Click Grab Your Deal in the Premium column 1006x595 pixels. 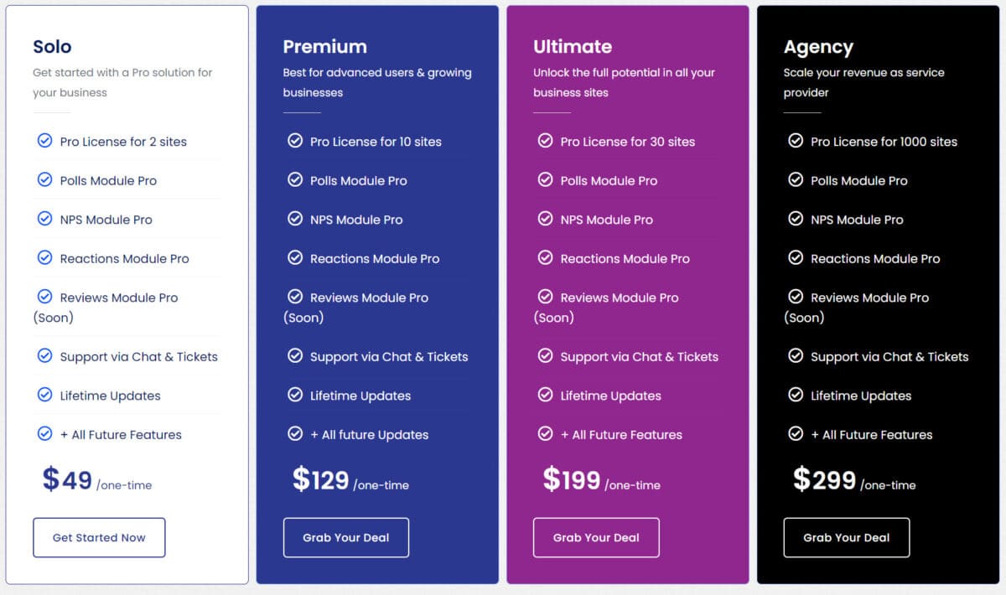coord(346,537)
